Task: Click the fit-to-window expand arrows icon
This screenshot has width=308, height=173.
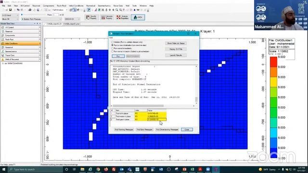Action: 46,10
